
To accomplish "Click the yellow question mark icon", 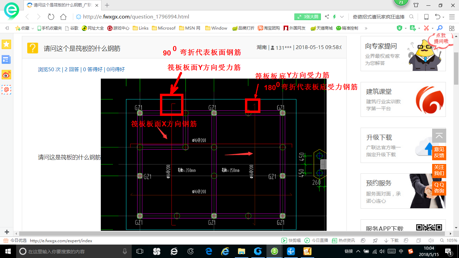I will (x=33, y=48).
